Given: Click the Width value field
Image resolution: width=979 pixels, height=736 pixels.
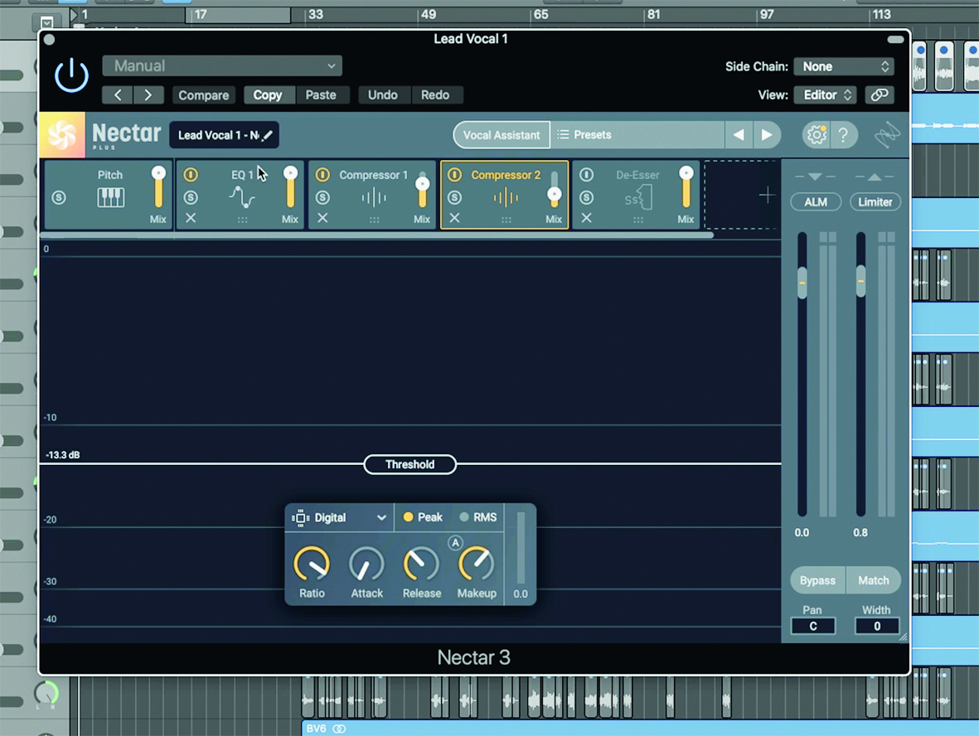Looking at the screenshot, I should pos(876,626).
